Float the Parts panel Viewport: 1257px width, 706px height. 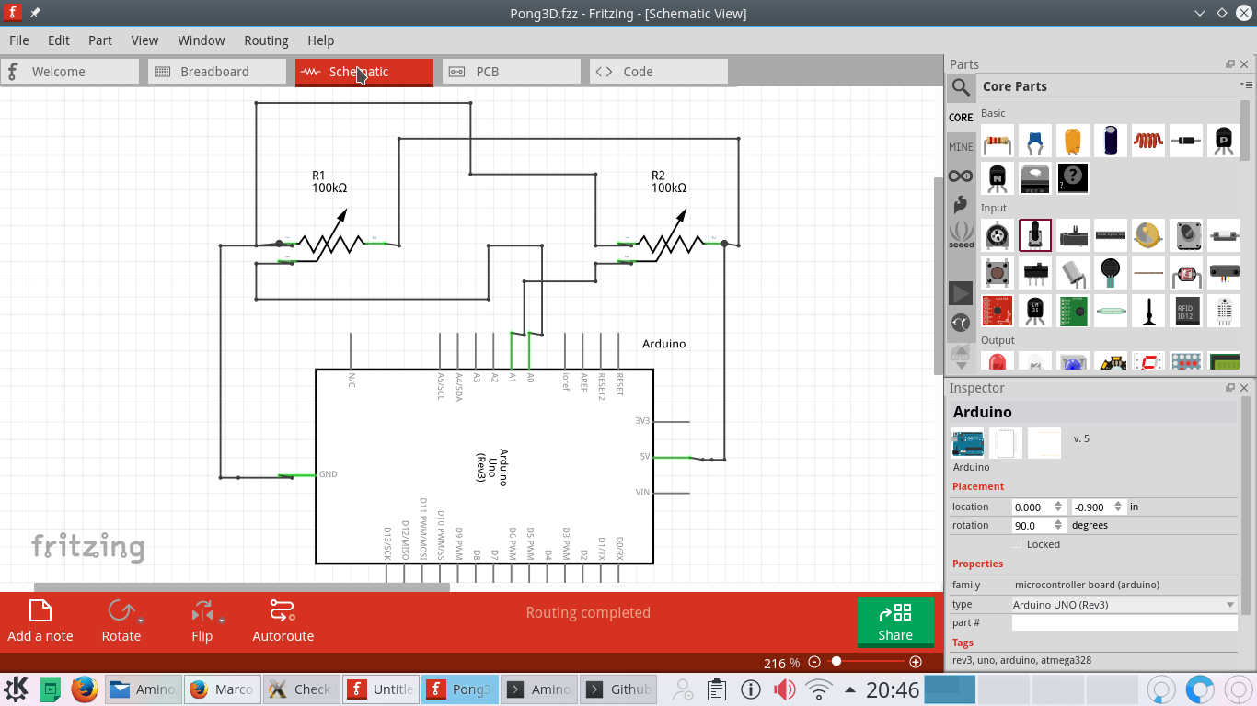coord(1230,64)
